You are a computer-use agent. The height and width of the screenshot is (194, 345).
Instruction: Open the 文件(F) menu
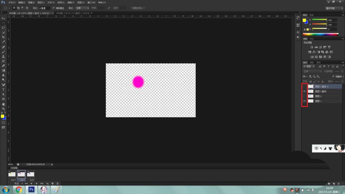12,2
